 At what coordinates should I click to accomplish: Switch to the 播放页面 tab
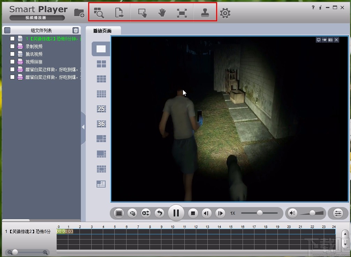click(x=102, y=31)
